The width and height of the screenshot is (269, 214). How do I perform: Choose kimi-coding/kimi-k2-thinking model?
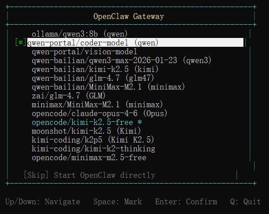93,149
